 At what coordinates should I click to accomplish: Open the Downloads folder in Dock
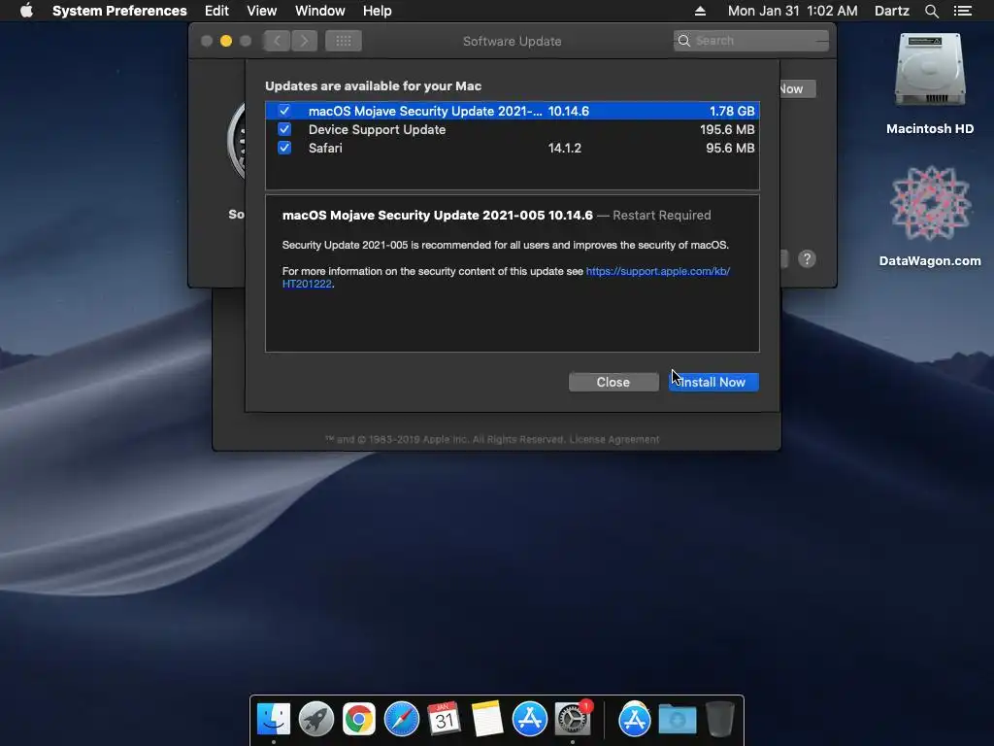677,719
